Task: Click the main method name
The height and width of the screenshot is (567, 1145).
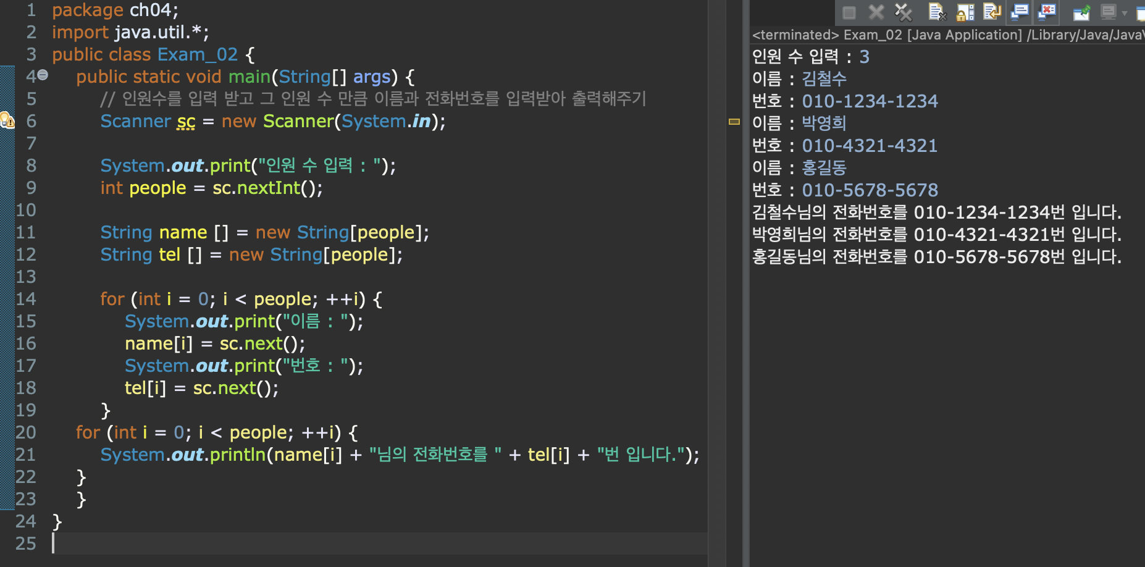Action: click(250, 77)
